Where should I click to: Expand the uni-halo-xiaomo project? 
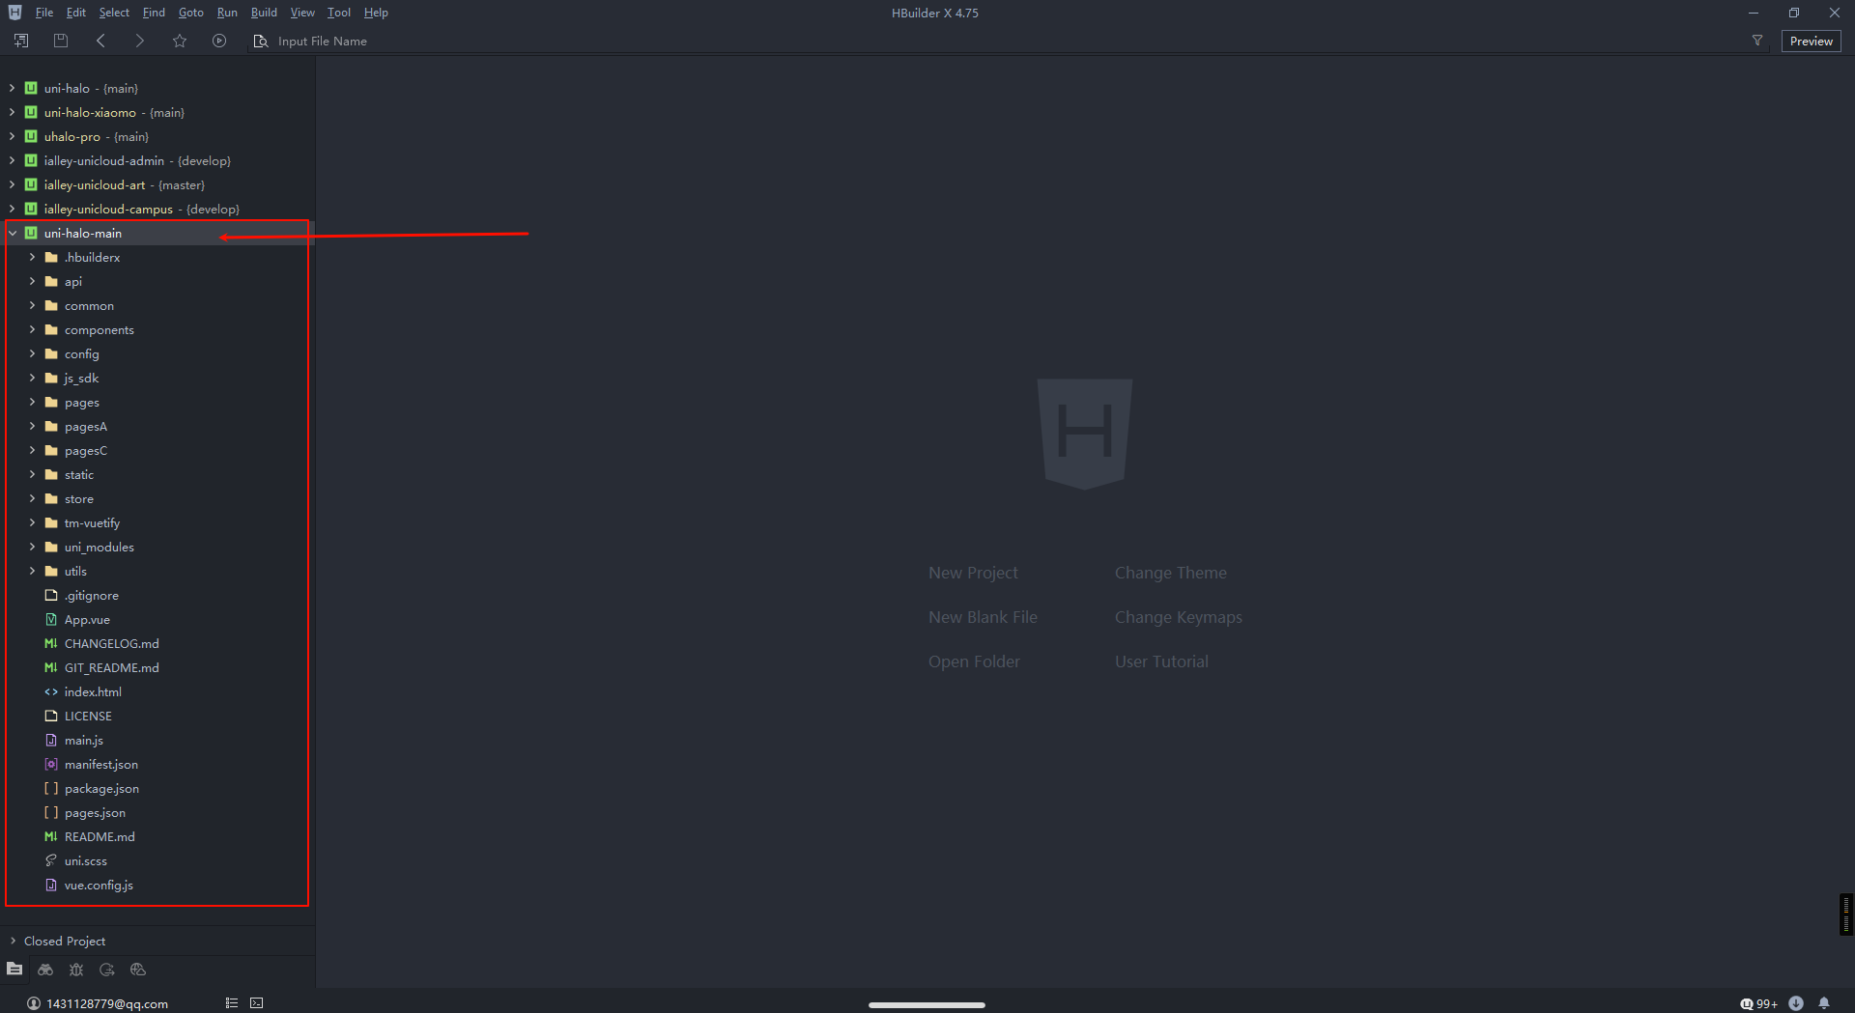12,112
